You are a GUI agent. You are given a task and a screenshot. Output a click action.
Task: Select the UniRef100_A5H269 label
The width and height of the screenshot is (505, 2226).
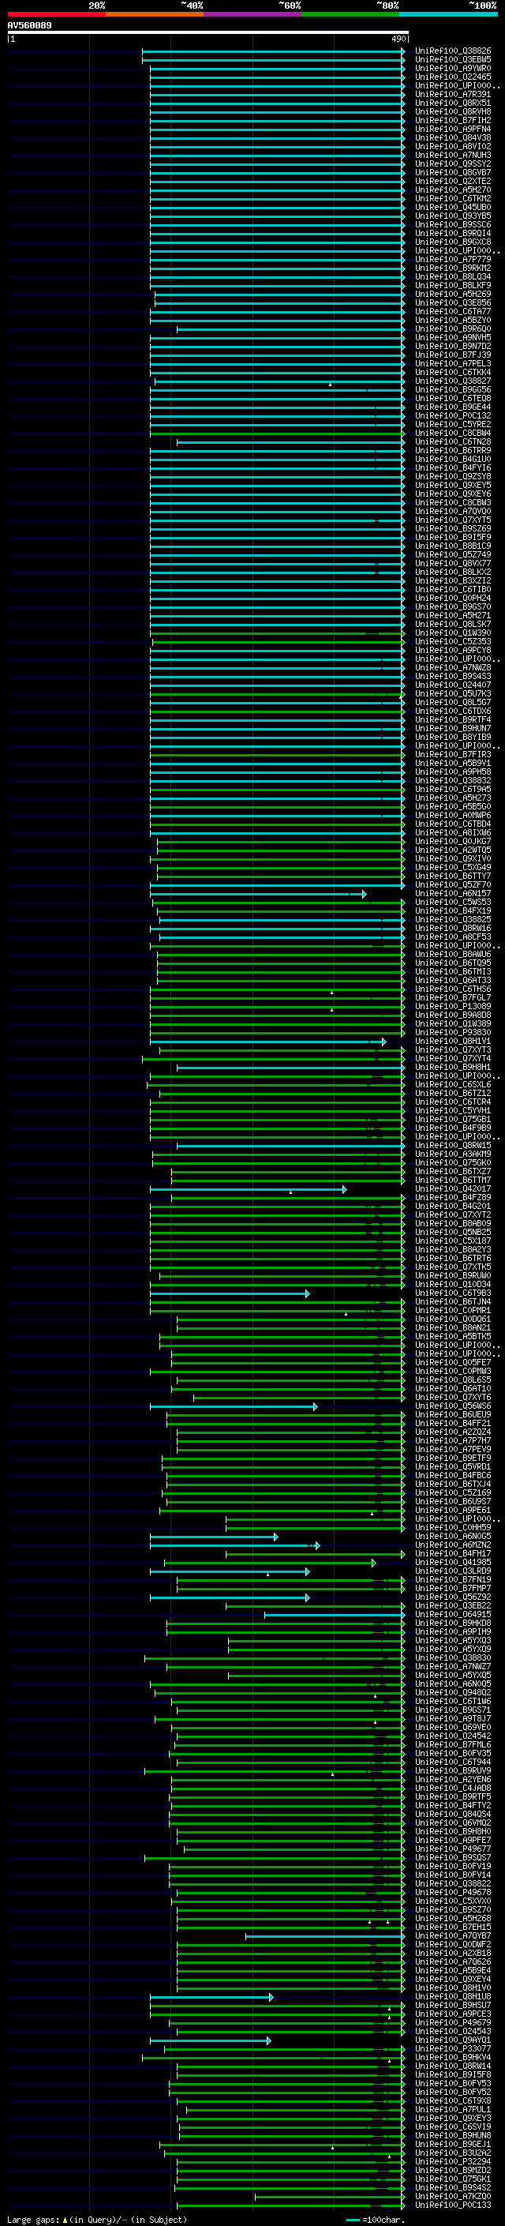point(453,294)
